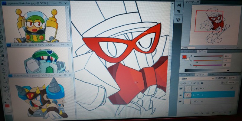
Task: Click scroll up arrow in dynamo1akuki.jpg window
Action: (67, 7)
